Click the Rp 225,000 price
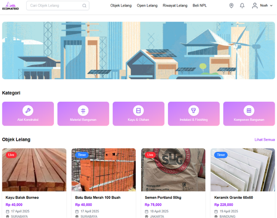277x218 pixels. coord(223,205)
